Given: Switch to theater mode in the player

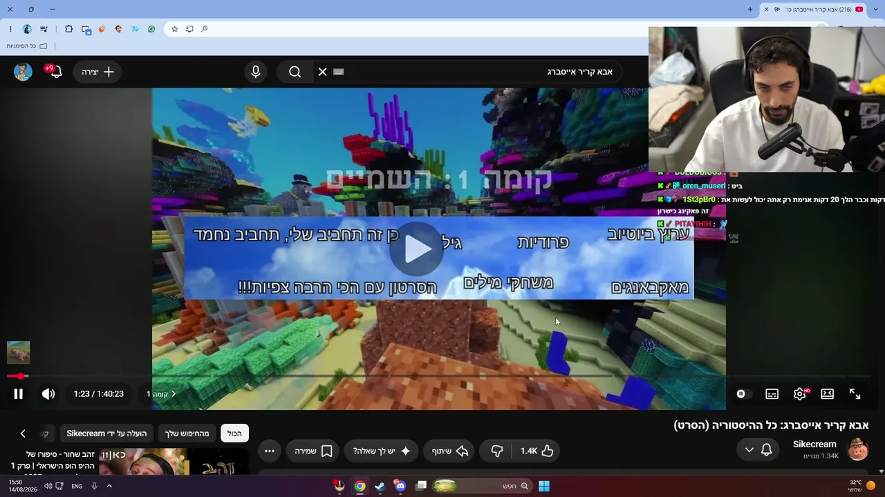Looking at the screenshot, I should point(828,394).
